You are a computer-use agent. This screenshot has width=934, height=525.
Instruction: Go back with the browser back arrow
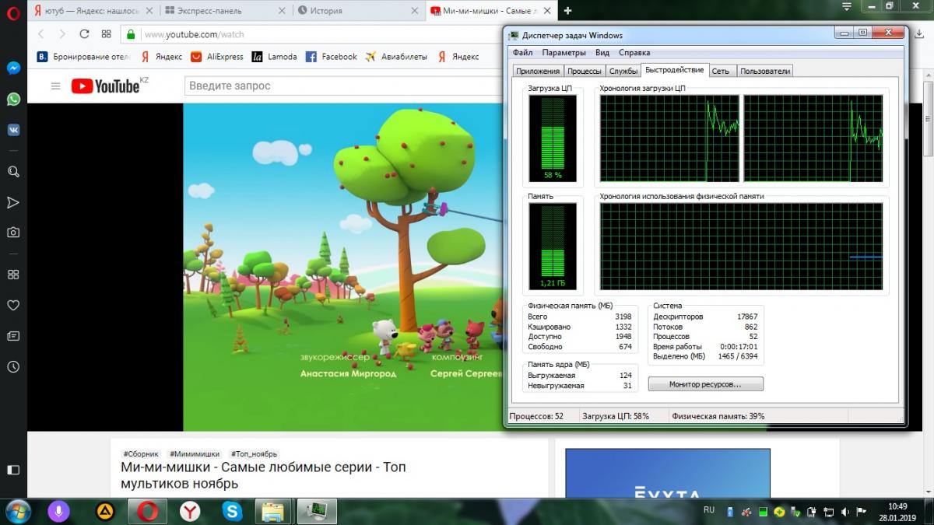pos(41,34)
